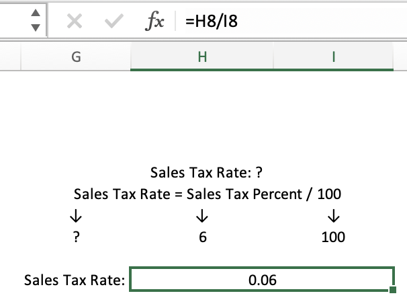Click the fill handle on the 0.06 cell
Image resolution: width=407 pixels, height=308 pixels.
coord(393,291)
